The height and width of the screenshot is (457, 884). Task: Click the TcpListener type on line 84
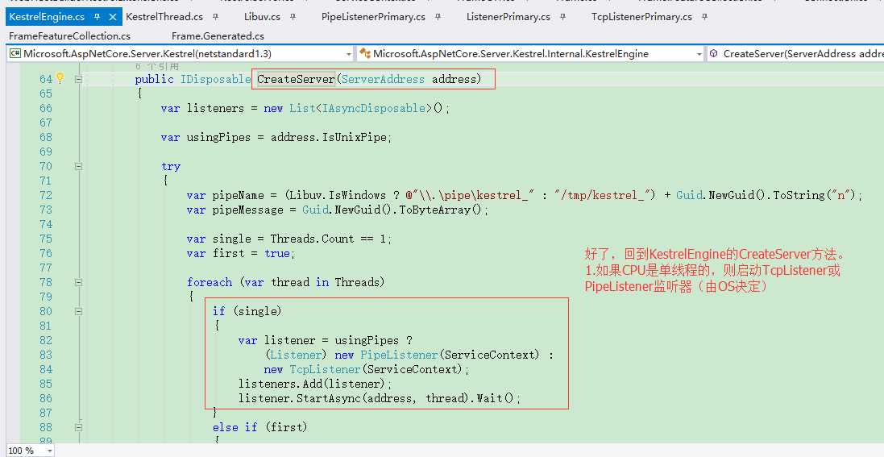pos(326,369)
